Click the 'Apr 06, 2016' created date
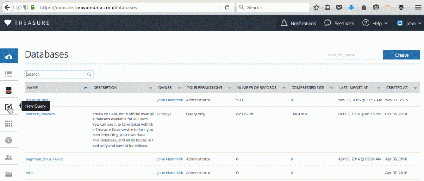The image size is (424, 181). click(396, 159)
